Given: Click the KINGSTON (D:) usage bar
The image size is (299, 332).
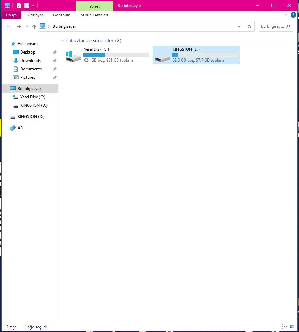Looking at the screenshot, I should (x=205, y=55).
